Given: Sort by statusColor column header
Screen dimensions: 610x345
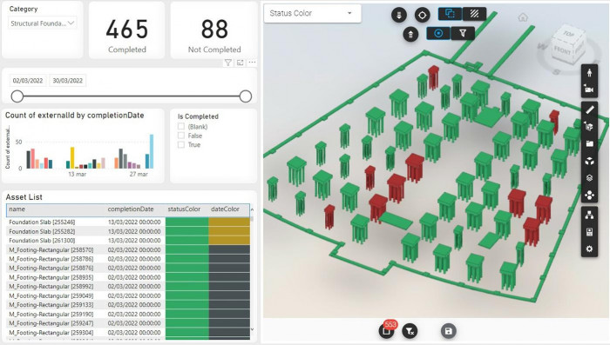Looking at the screenshot, I should tap(184, 209).
